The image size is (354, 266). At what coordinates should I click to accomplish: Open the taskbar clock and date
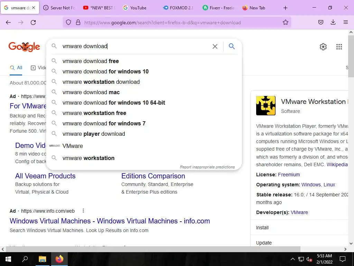[x=324, y=259]
